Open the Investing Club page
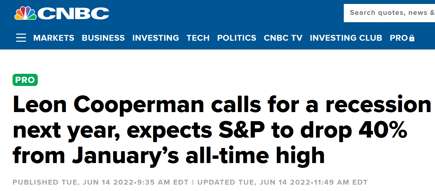Image resolution: width=435 pixels, height=191 pixels. click(x=346, y=38)
